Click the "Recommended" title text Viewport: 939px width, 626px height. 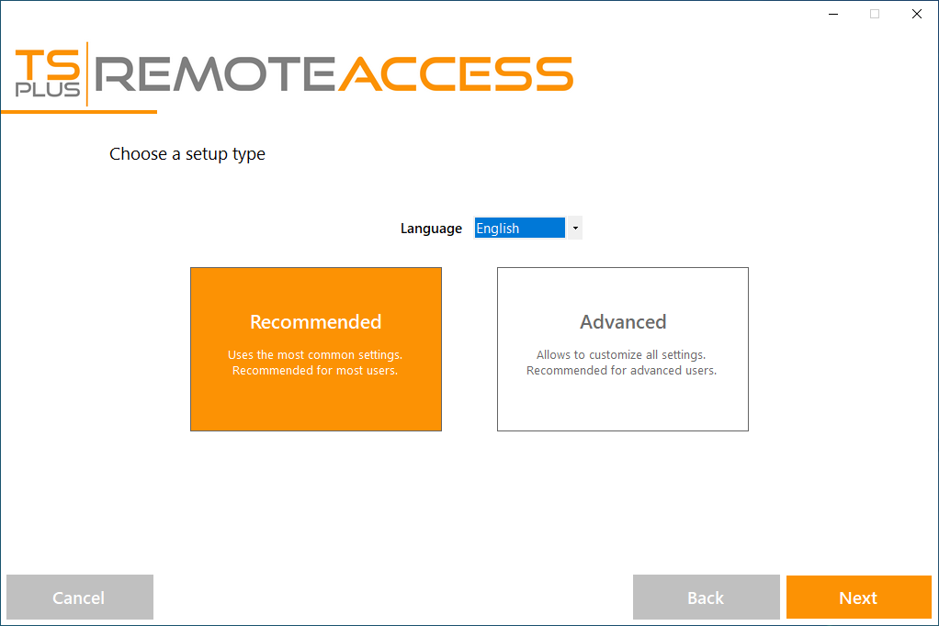(x=315, y=322)
